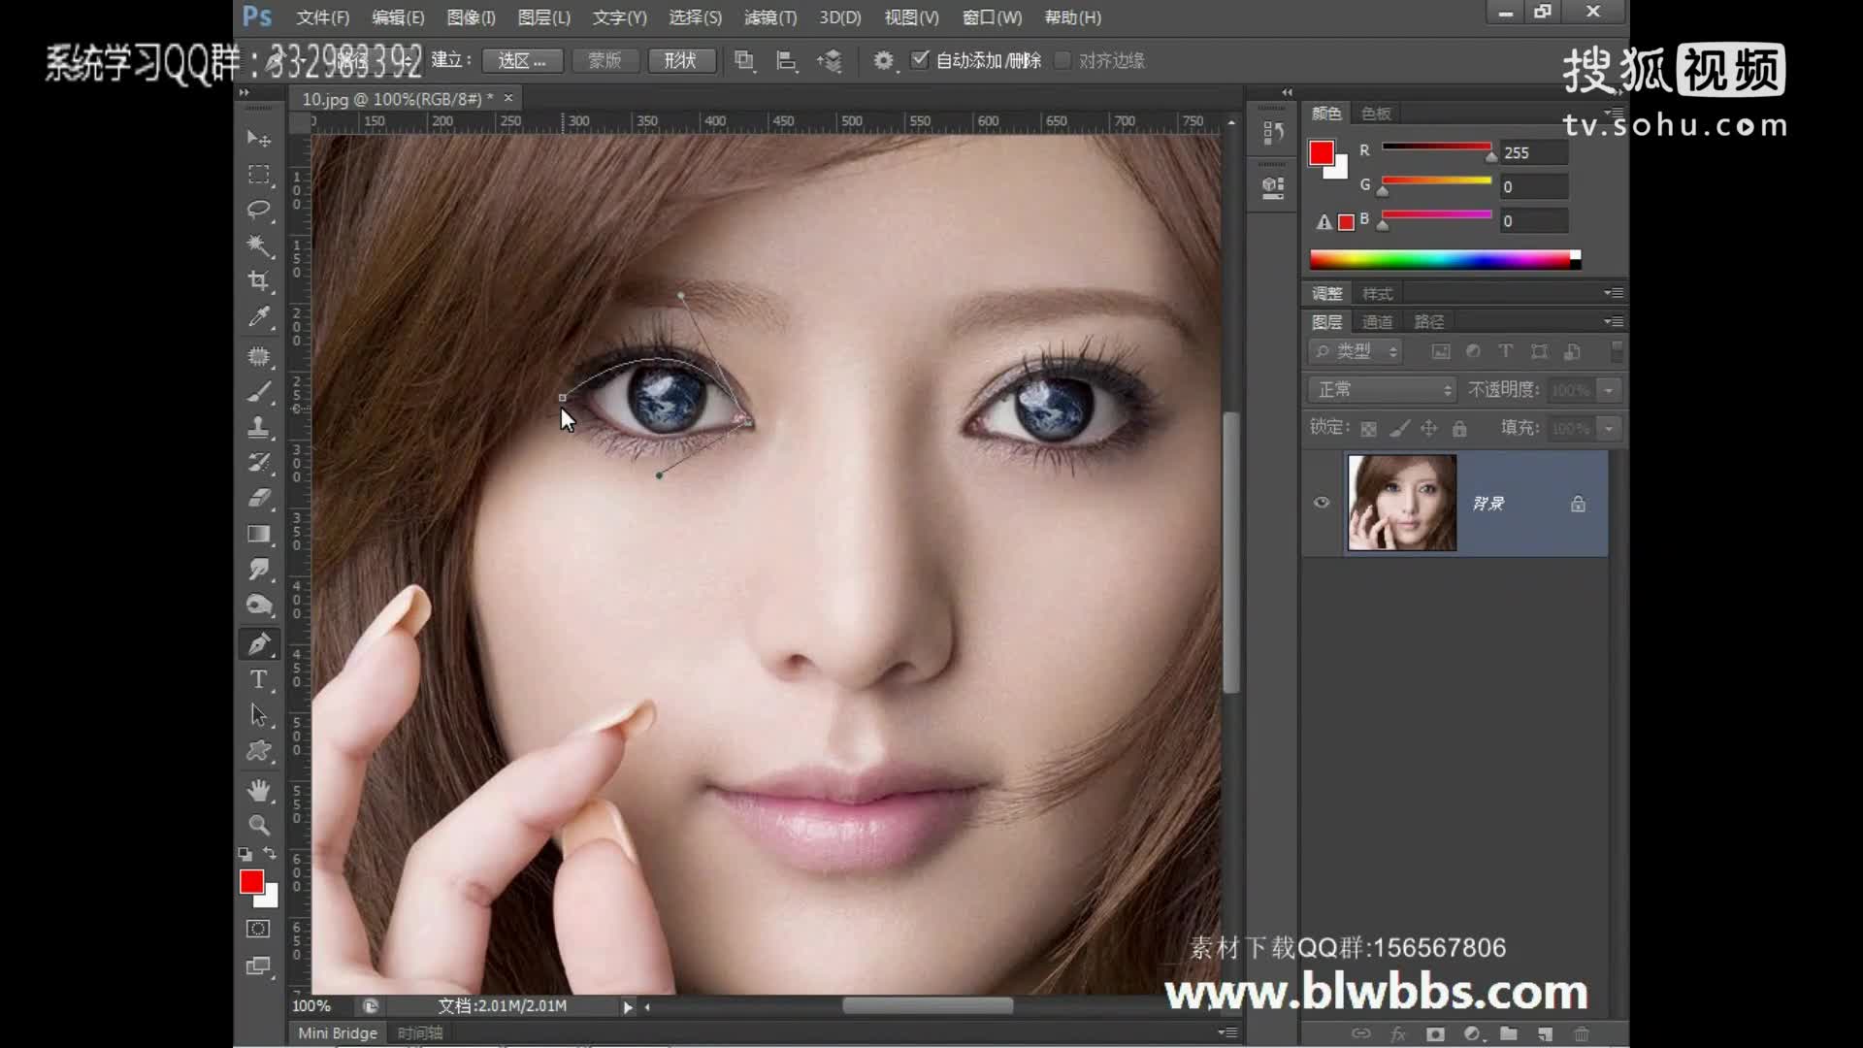Screen dimensions: 1863x1048
Task: Hide the Background layer with the eye icon
Action: click(x=1322, y=503)
